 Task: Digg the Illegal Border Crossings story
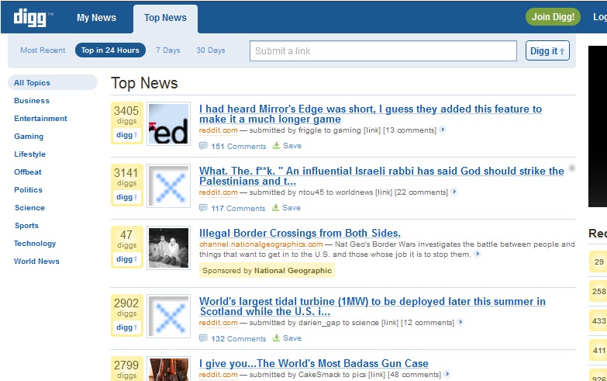[127, 259]
